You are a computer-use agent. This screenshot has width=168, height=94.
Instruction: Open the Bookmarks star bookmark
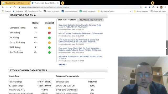pos(18,11)
